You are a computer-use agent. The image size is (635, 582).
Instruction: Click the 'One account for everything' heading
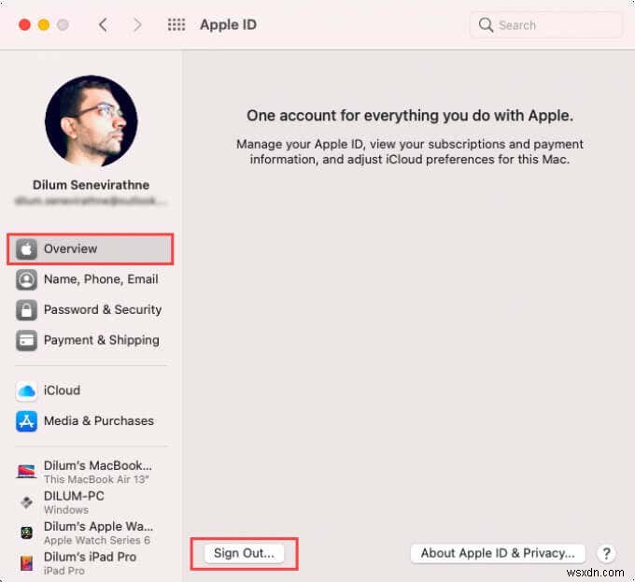[410, 116]
